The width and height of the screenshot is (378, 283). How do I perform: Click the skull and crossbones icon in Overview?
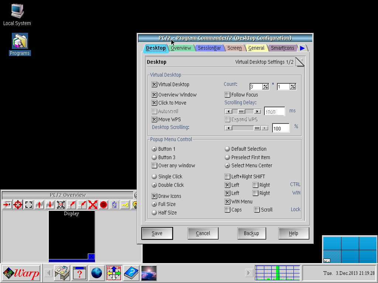coord(61,205)
